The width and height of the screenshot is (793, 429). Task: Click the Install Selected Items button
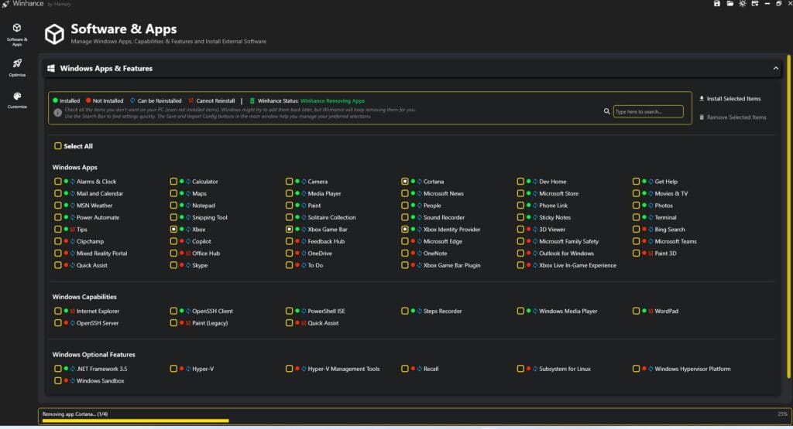point(729,99)
